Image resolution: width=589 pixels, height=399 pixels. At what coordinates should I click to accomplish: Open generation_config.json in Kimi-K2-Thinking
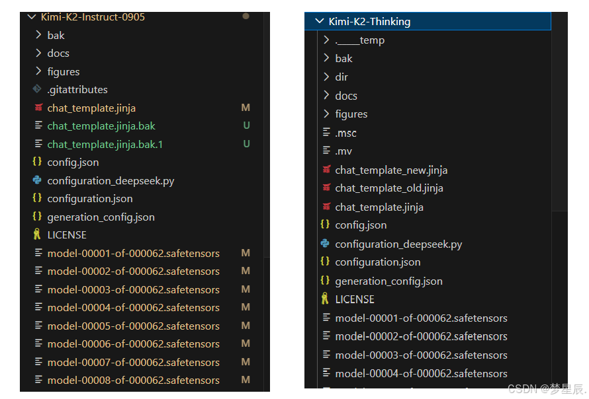pos(388,281)
